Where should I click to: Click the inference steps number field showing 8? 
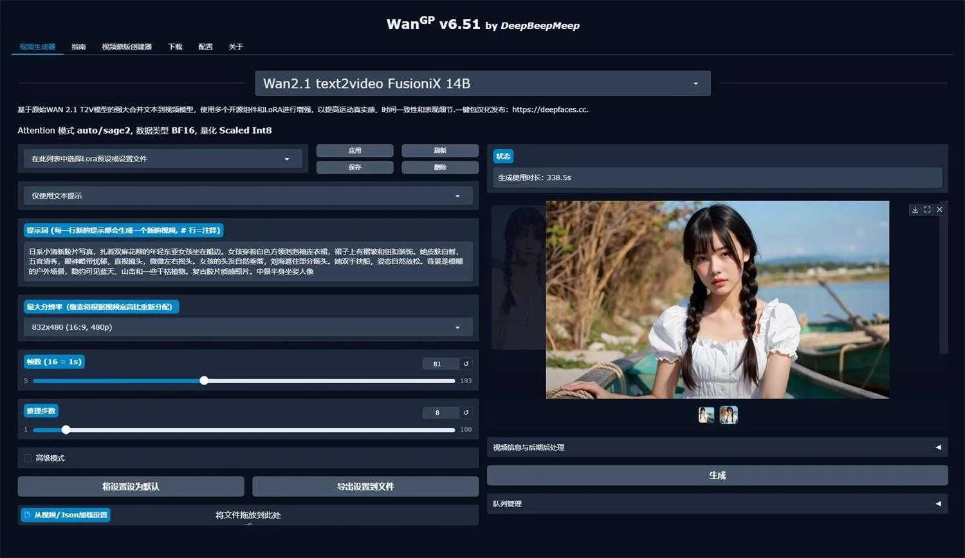point(441,413)
